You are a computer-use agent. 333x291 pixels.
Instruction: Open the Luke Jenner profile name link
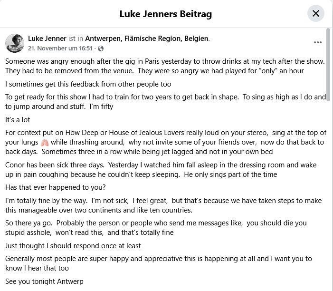[47, 38]
